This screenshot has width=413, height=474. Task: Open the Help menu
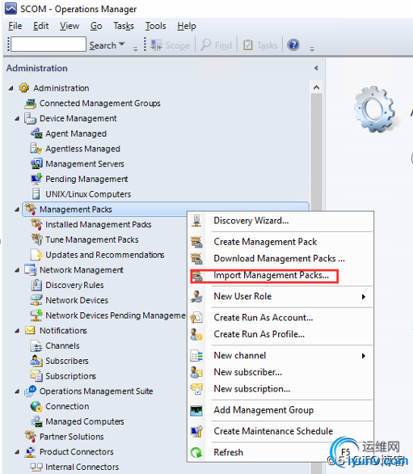tap(187, 26)
